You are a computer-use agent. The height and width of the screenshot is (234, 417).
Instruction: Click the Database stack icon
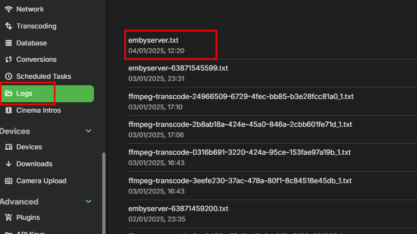[9, 43]
